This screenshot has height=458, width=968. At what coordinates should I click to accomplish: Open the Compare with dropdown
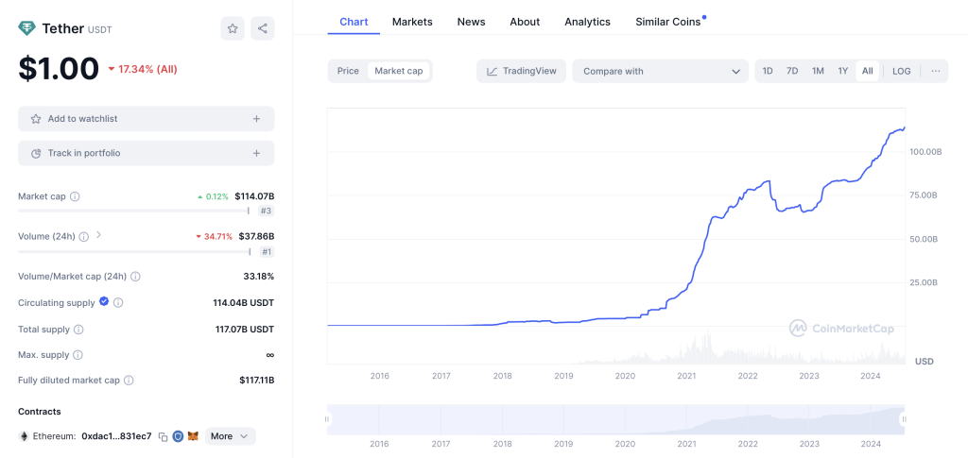[660, 71]
